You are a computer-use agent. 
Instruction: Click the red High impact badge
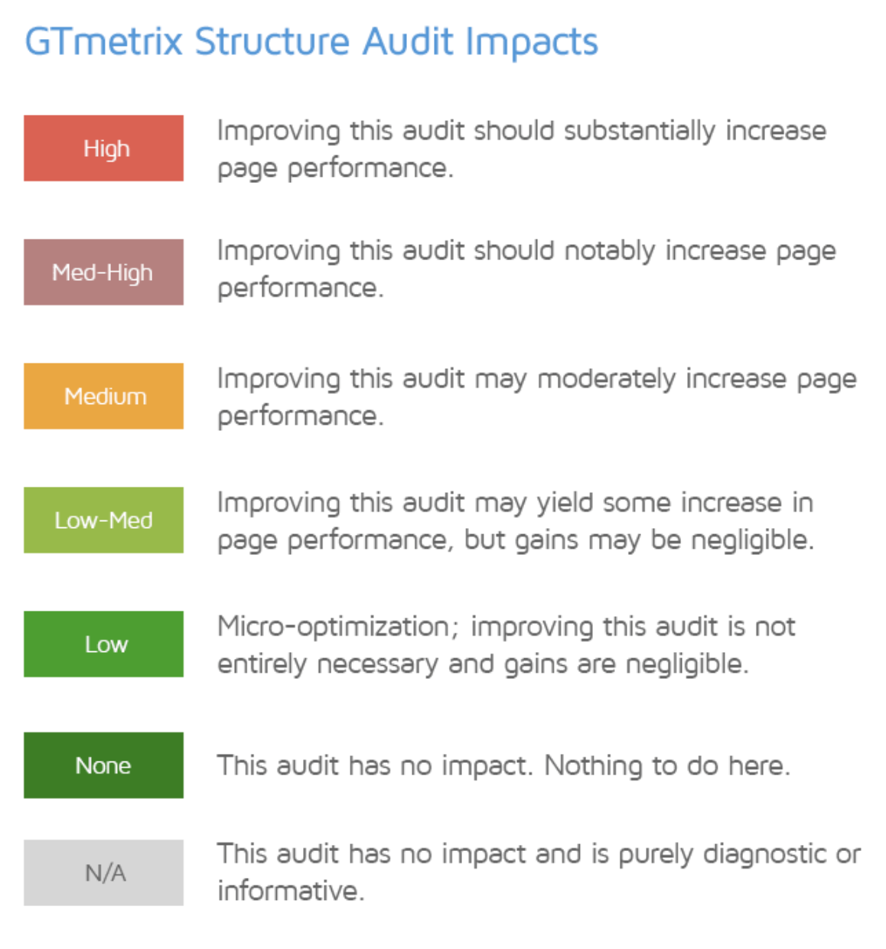(x=103, y=148)
